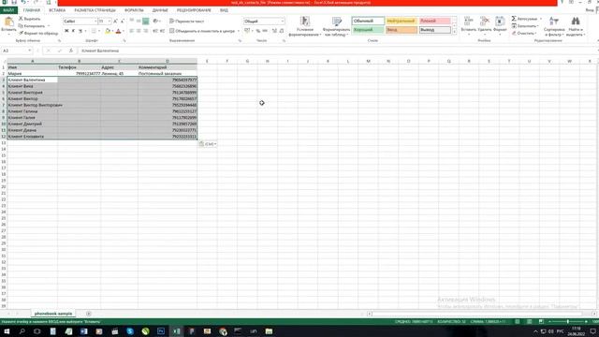Toggle align text right

pyautogui.click(x=146, y=31)
